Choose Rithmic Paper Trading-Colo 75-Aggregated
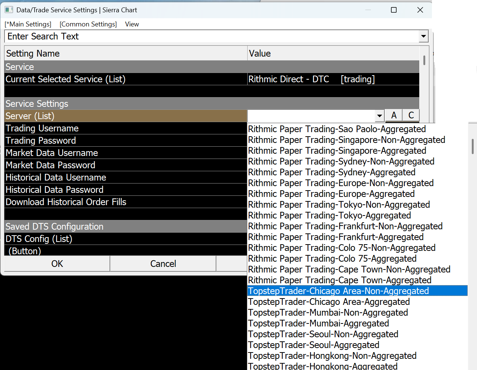 click(357, 258)
